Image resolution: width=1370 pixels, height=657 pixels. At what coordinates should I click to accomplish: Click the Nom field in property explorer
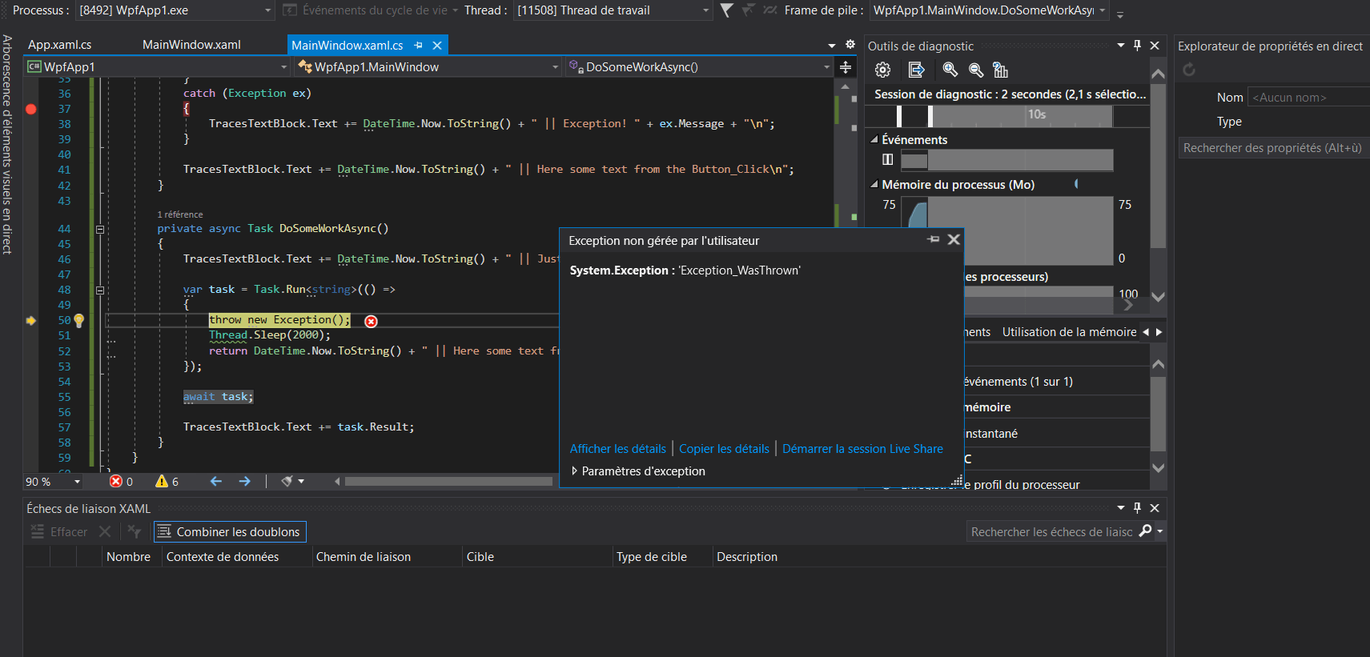pos(1308,97)
